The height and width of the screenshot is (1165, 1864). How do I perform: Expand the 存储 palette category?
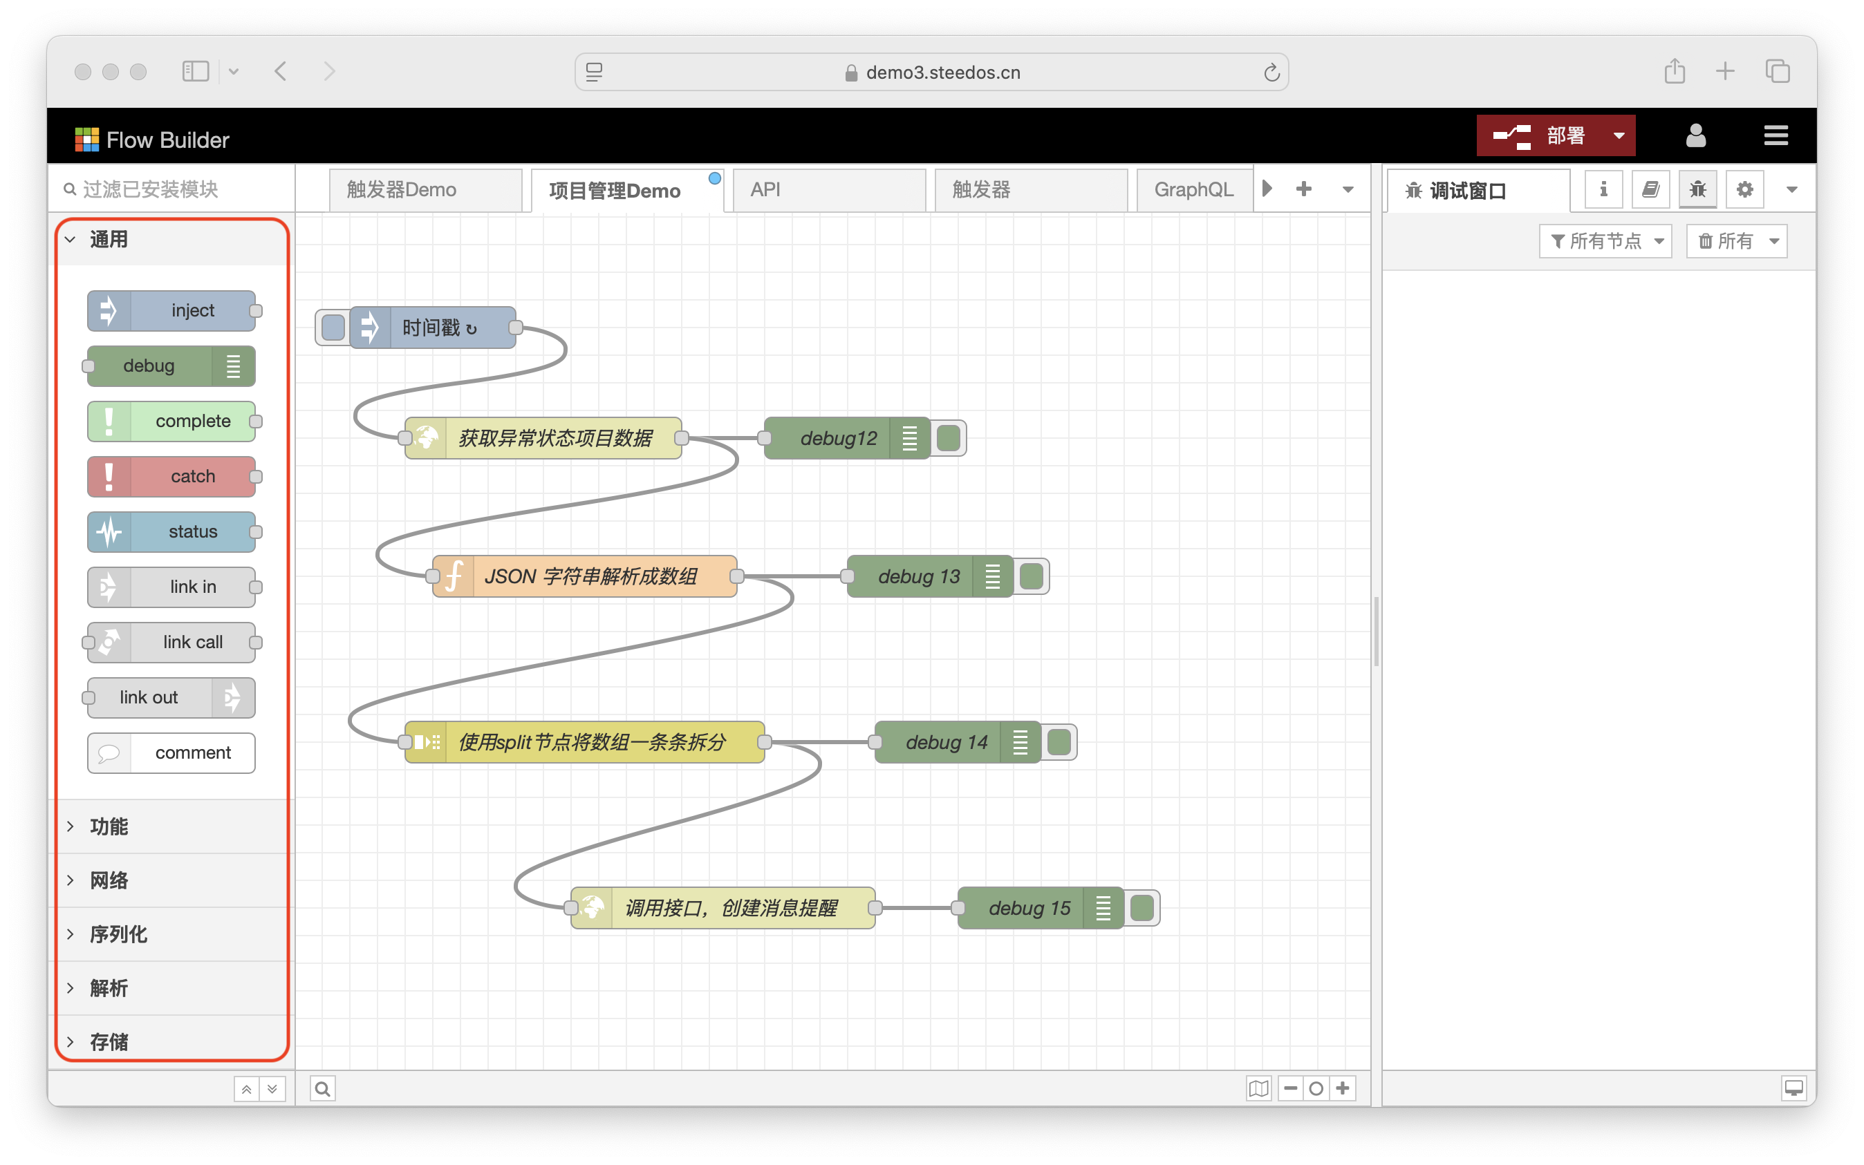(172, 1042)
